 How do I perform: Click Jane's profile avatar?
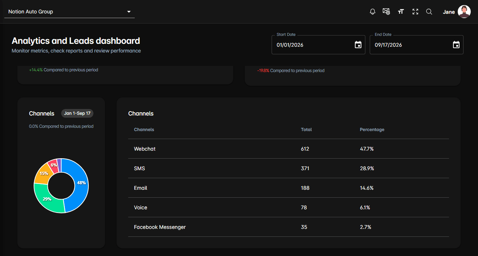click(x=464, y=12)
